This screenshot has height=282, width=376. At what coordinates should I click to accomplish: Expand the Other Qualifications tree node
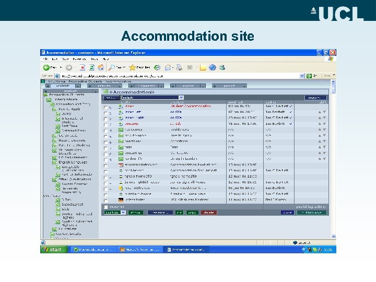click(x=54, y=179)
